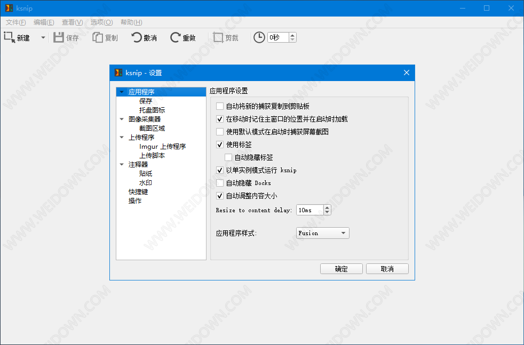
Task: Uncheck the 自动调整内容大小 checkbox
Action: (220, 196)
